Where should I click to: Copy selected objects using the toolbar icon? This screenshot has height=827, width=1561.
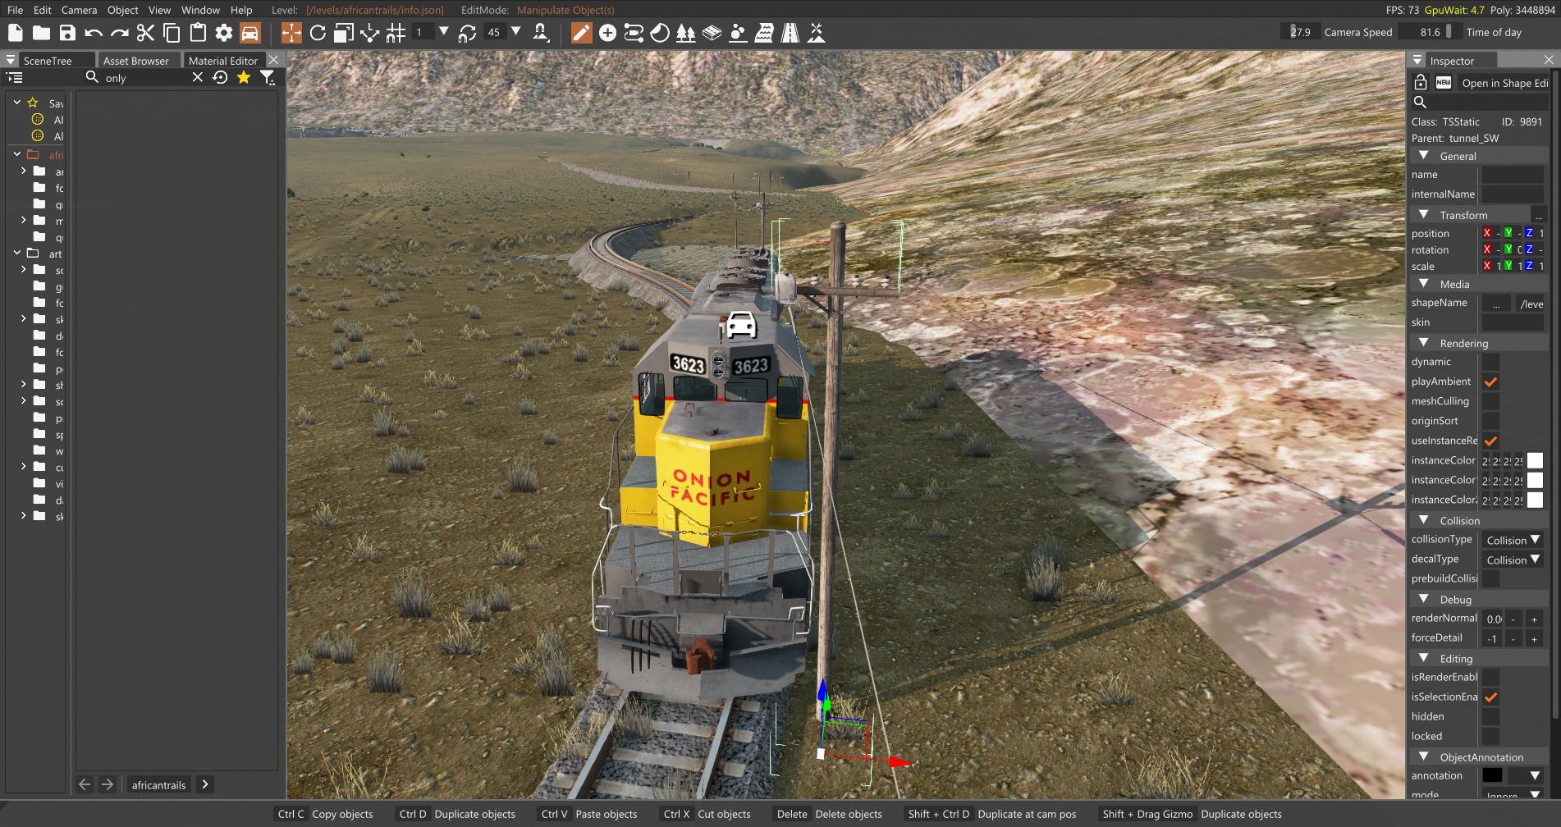pyautogui.click(x=172, y=33)
